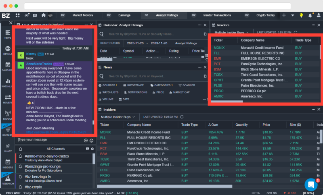Open the SOURCES news filter
The width and height of the screenshot is (323, 195).
(108, 85)
